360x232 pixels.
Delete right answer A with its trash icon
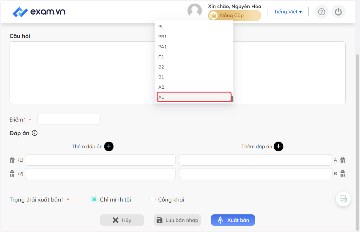[x=343, y=160]
